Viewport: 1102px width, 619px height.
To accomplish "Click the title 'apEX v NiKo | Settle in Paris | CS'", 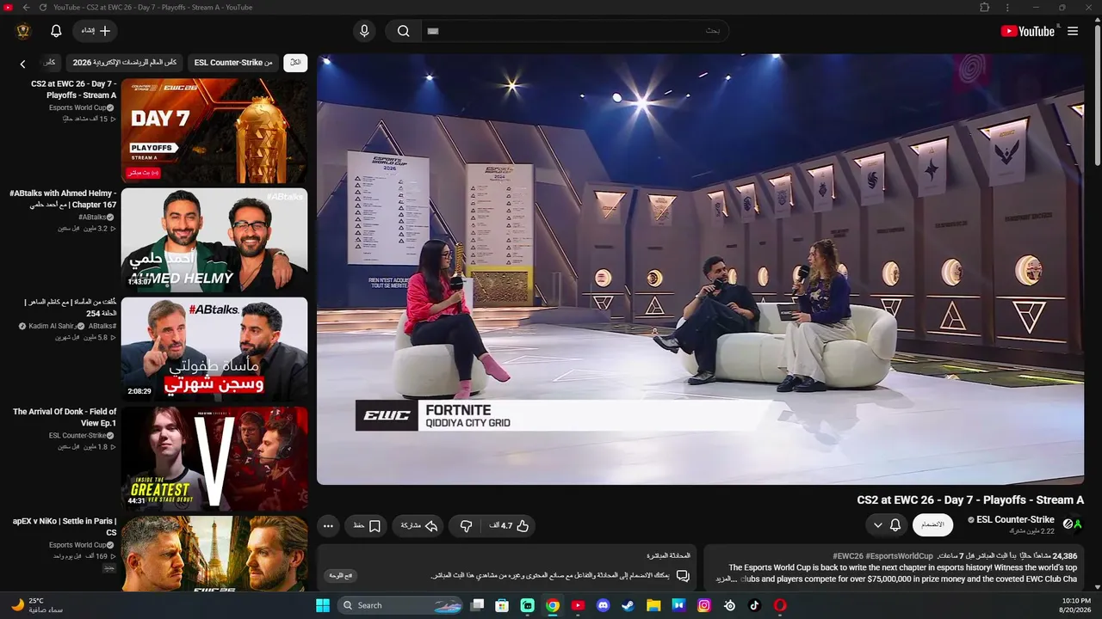I will point(65,527).
